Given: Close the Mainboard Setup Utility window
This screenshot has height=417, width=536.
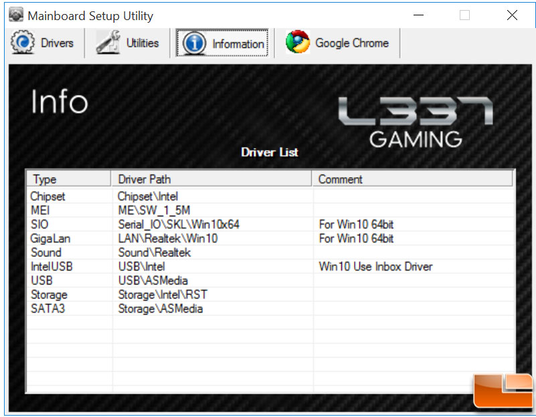Looking at the screenshot, I should 512,15.
